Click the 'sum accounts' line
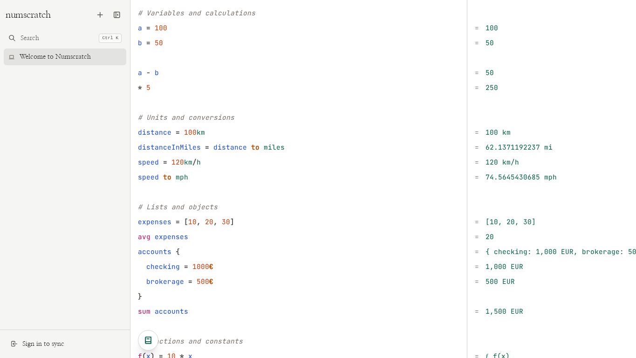This screenshot has width=636, height=358. (x=163, y=311)
